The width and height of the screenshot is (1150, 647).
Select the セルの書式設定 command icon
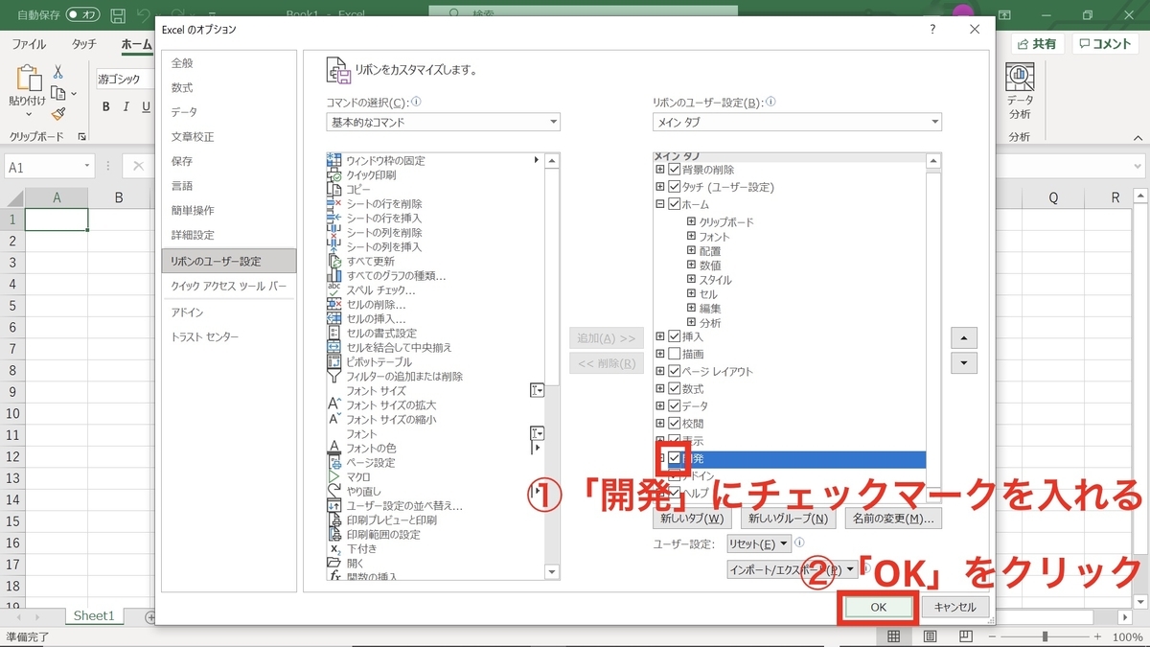334,334
